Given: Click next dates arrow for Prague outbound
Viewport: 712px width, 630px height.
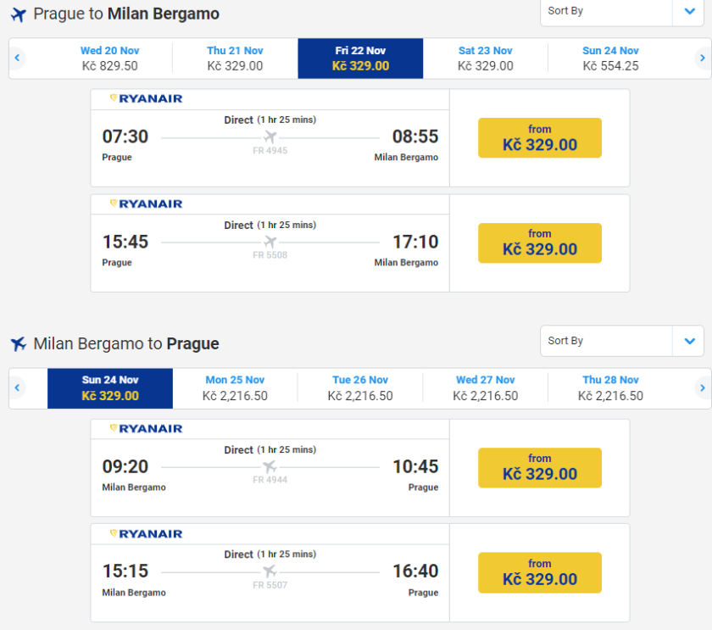Looking at the screenshot, I should 702,59.
